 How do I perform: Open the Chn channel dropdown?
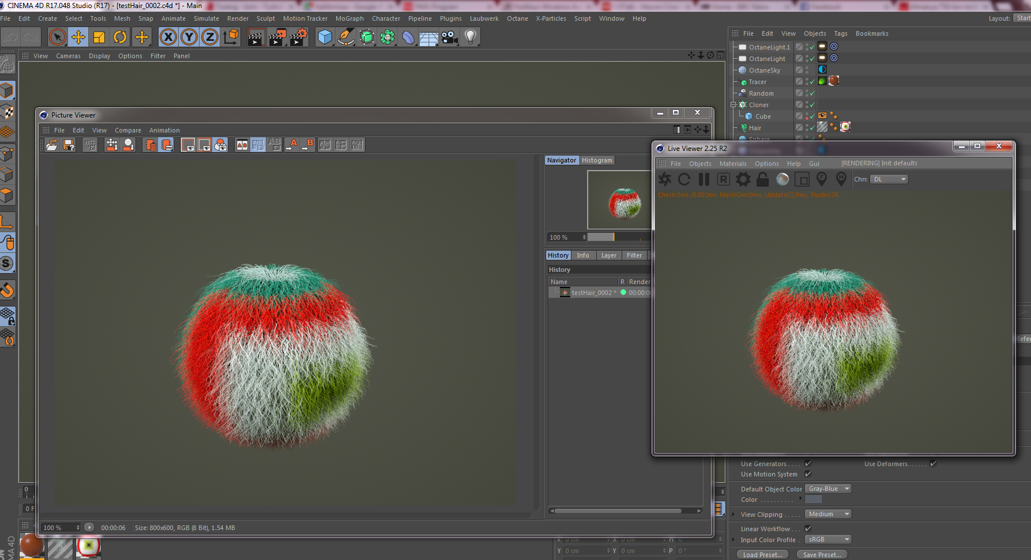(889, 179)
